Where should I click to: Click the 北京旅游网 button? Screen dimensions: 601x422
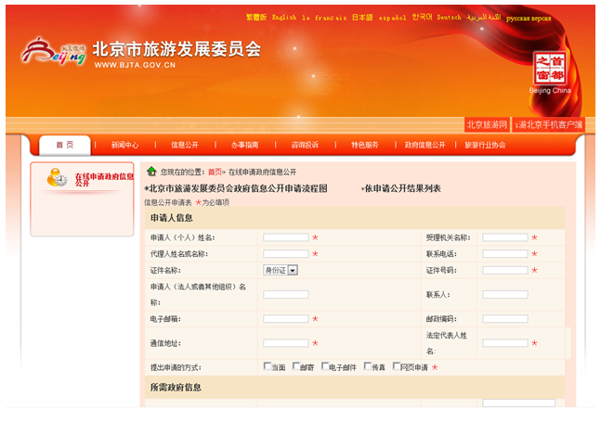(487, 124)
